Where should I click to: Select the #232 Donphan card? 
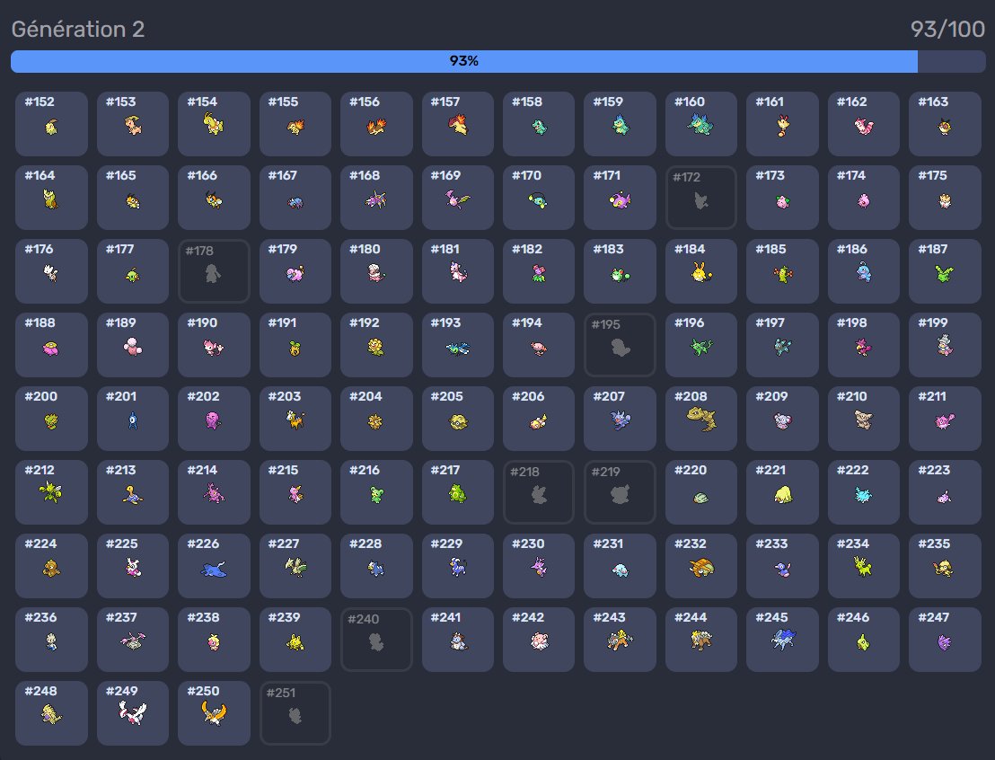click(701, 566)
